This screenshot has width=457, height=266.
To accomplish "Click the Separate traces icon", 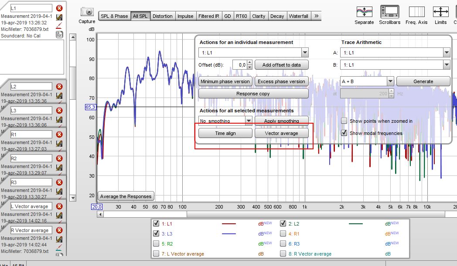I will [364, 12].
